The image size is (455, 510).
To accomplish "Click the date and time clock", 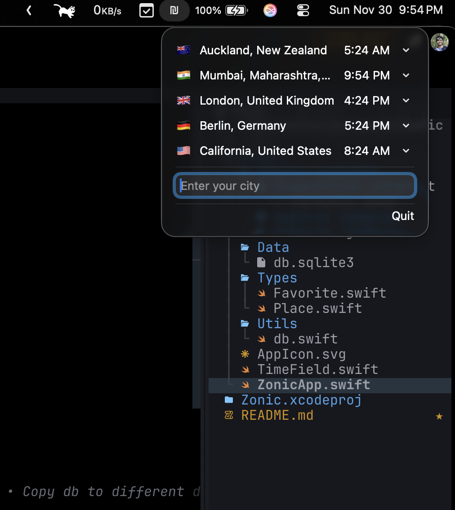I will point(386,10).
